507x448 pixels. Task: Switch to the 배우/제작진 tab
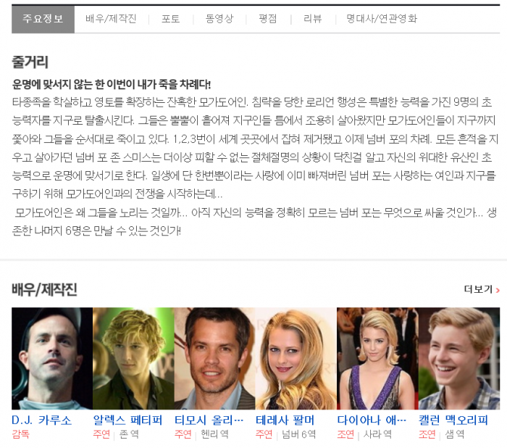pos(111,20)
